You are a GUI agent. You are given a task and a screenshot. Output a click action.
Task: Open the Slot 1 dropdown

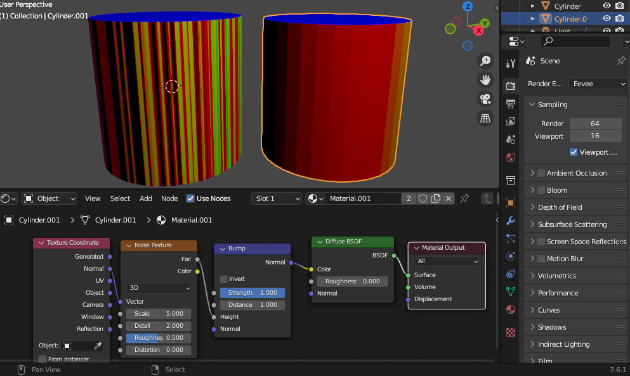(x=277, y=198)
